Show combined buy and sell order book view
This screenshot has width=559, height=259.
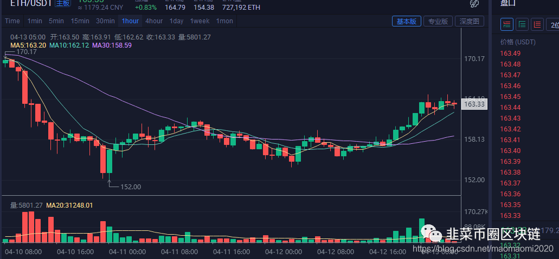pyautogui.click(x=507, y=24)
